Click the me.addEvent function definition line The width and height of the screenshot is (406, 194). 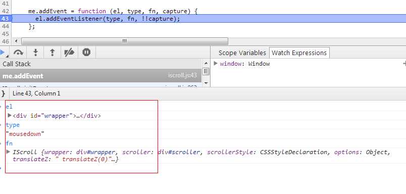[113, 12]
